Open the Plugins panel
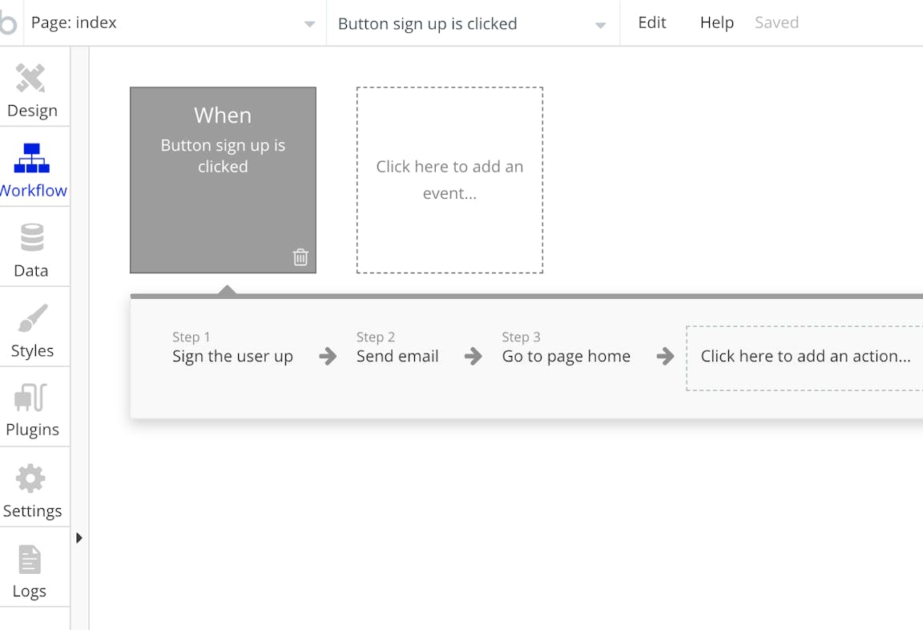 pos(32,407)
